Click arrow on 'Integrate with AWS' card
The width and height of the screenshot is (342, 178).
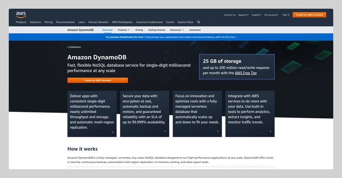coord(271,131)
